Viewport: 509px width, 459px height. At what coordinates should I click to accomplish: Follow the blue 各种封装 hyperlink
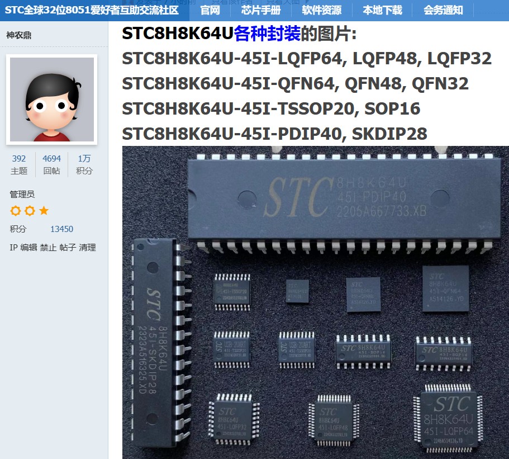coord(267,33)
